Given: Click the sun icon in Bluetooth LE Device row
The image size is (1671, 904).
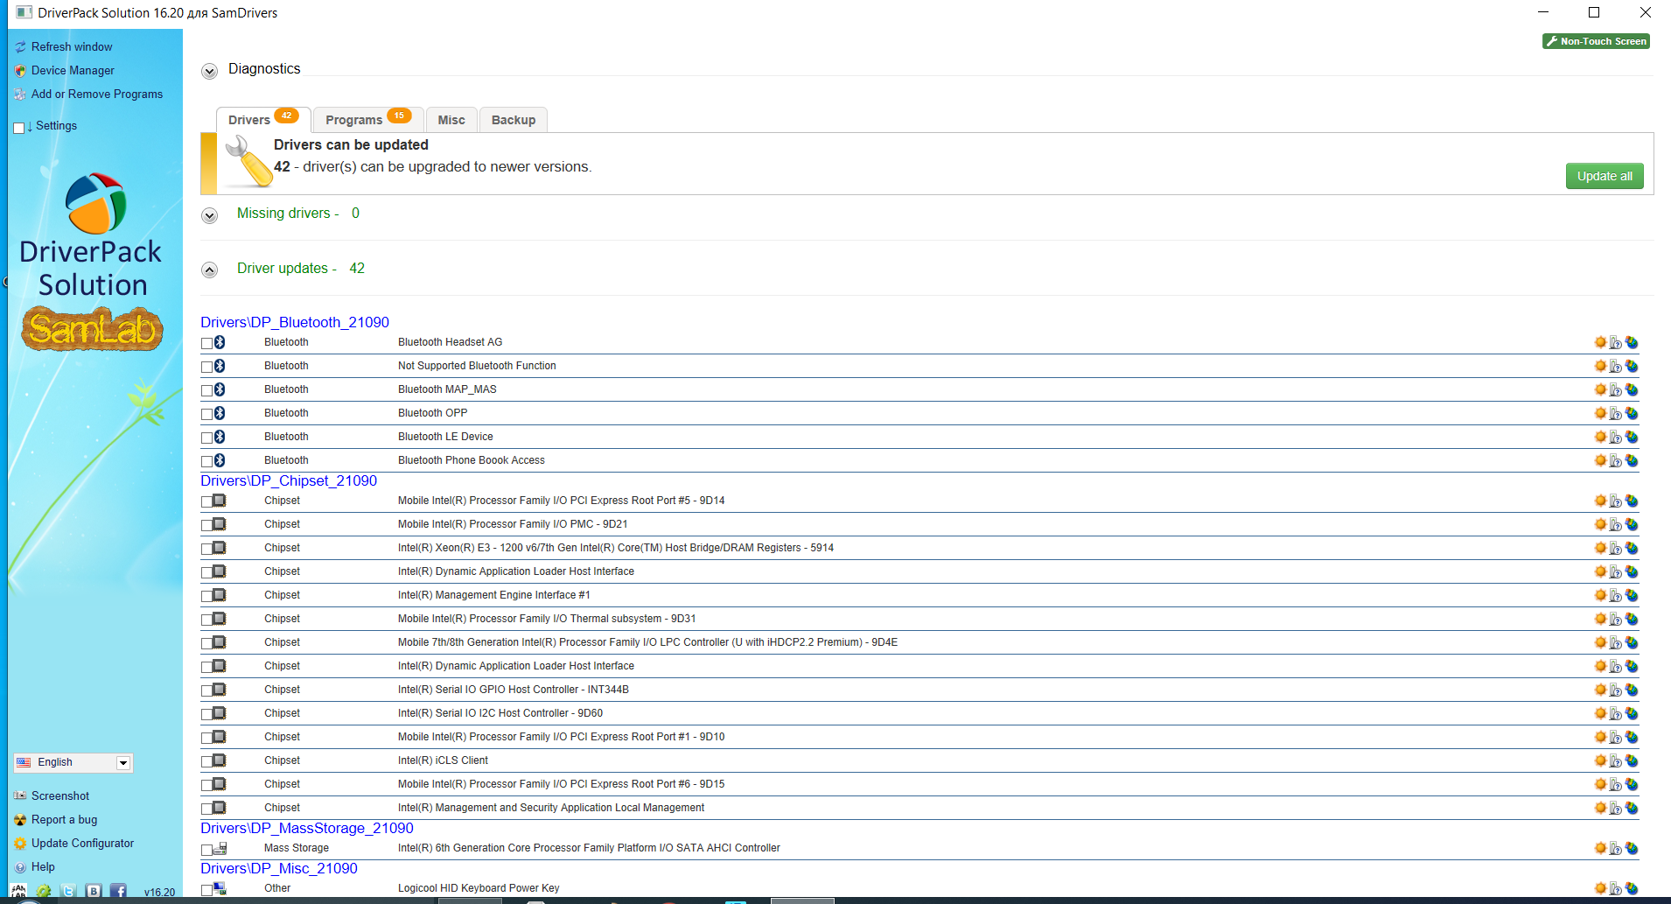Looking at the screenshot, I should tap(1600, 437).
